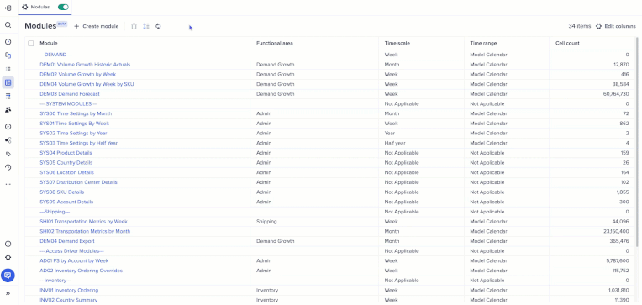
Task: Open DEM01 Volume Growth Historic Actuals module
Action: tap(85, 64)
